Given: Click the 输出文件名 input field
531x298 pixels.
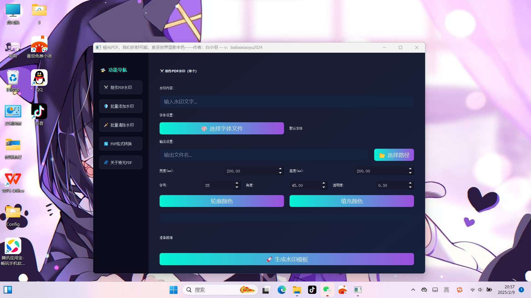Looking at the screenshot, I should click(x=264, y=155).
